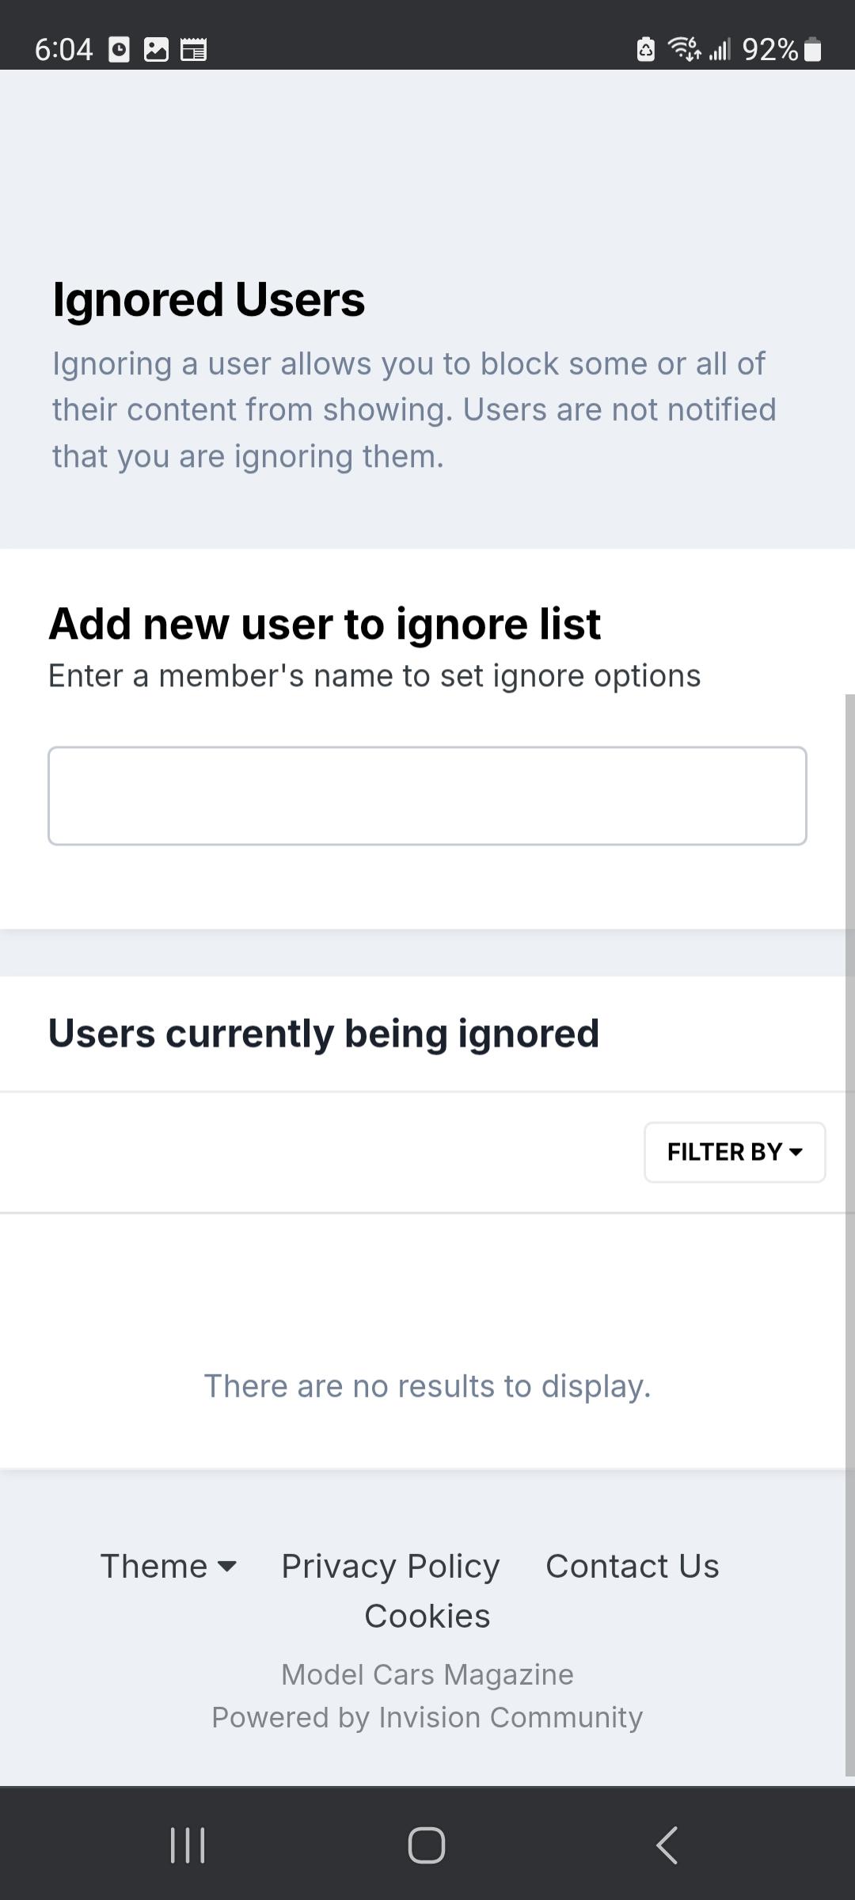
Task: Tap the cellular signal bars icon
Action: point(719,50)
